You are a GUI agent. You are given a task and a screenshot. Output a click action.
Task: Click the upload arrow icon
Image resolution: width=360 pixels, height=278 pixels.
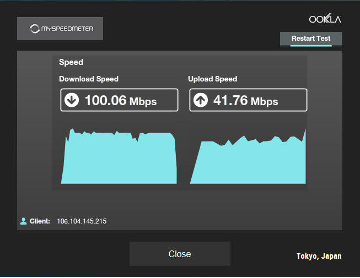point(201,100)
